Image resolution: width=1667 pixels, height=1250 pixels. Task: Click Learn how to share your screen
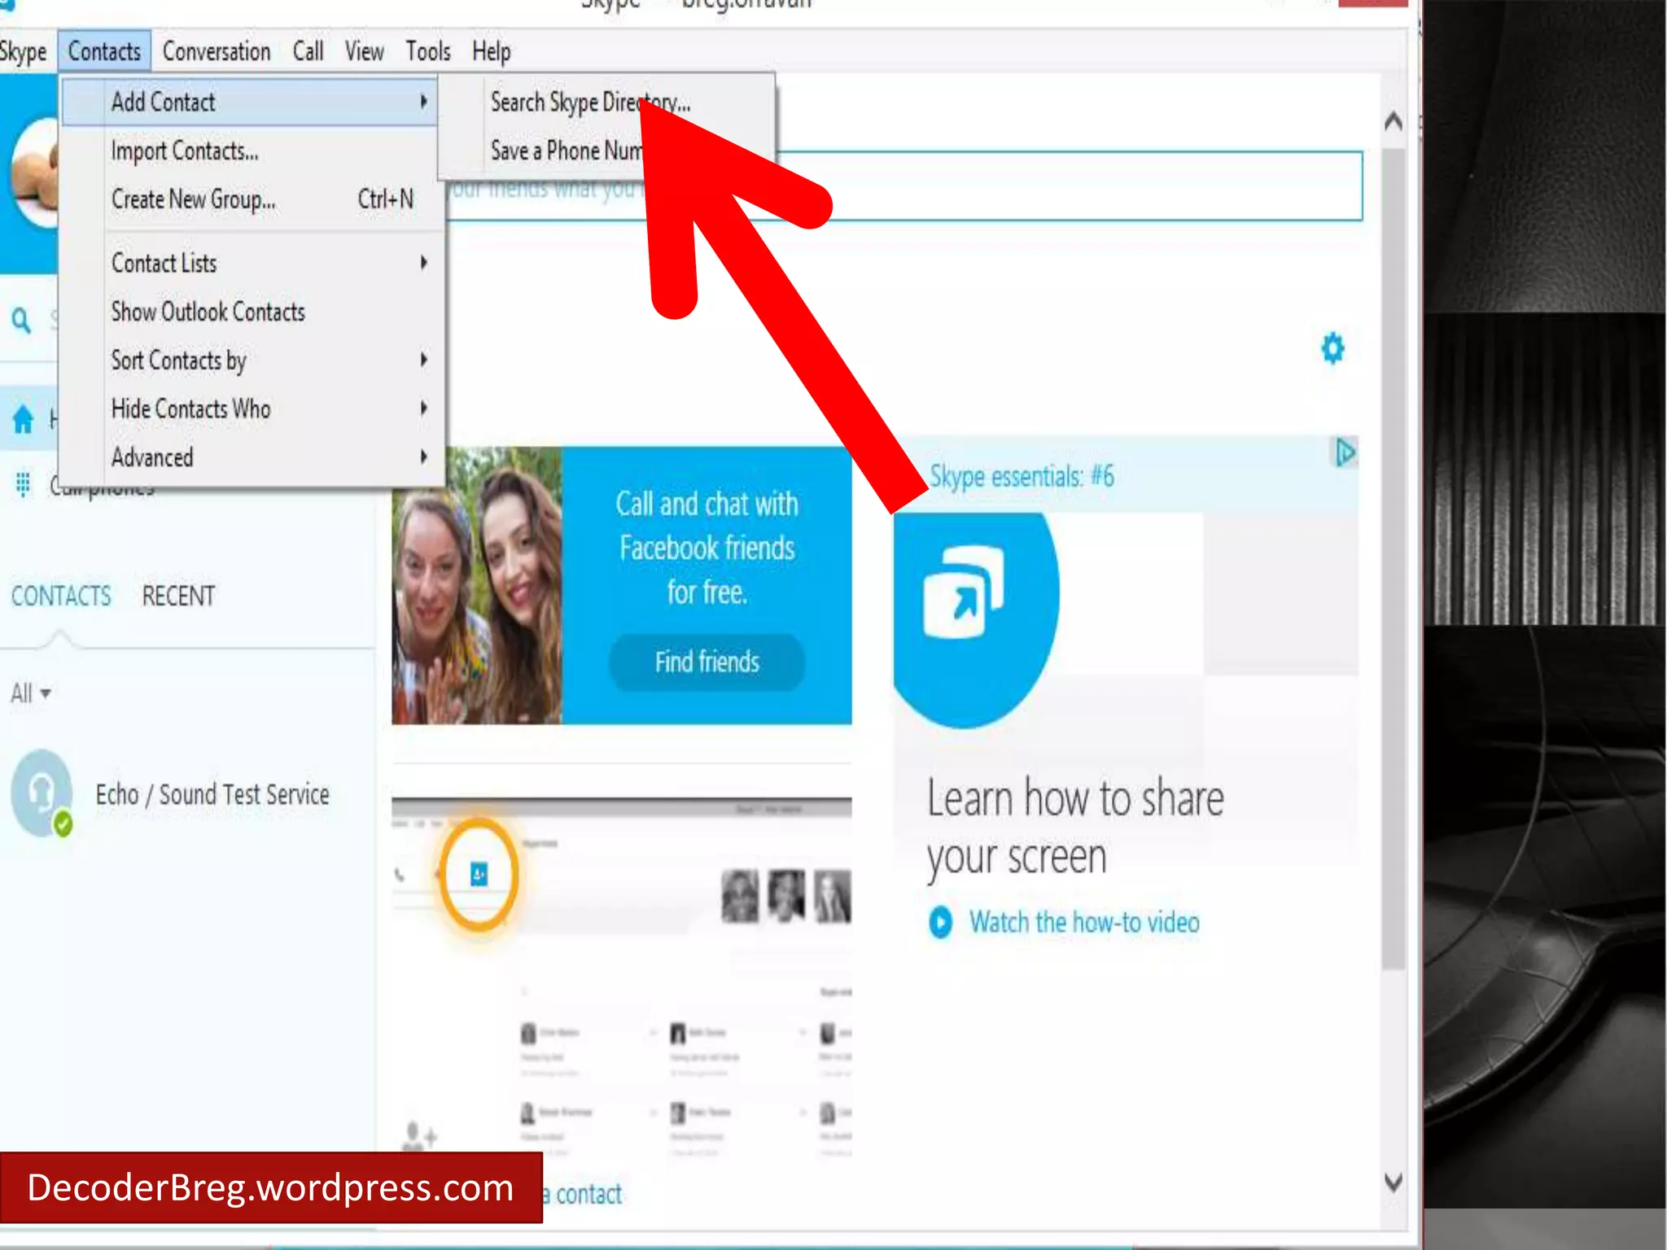pos(1075,827)
